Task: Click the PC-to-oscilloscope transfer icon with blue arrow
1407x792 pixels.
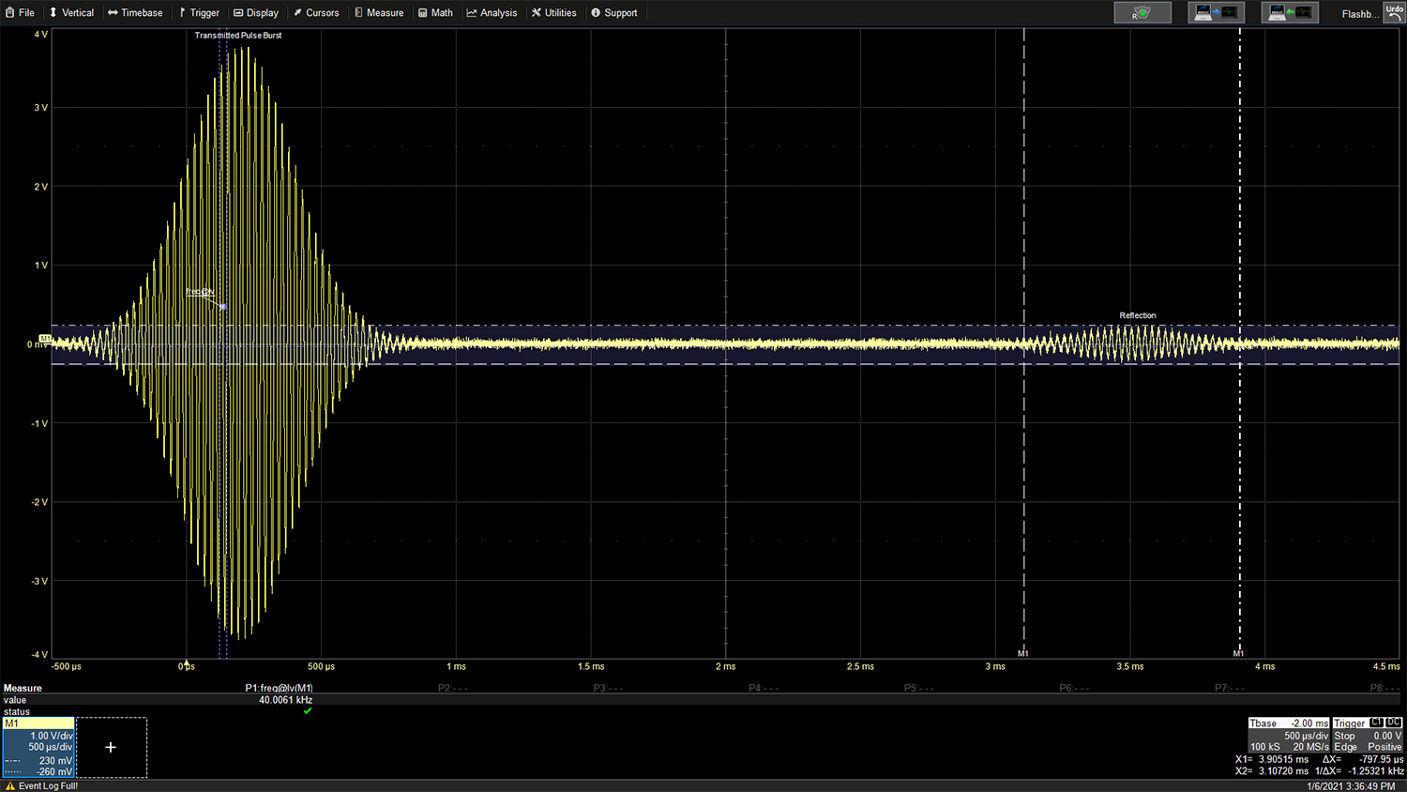Action: pos(1216,12)
